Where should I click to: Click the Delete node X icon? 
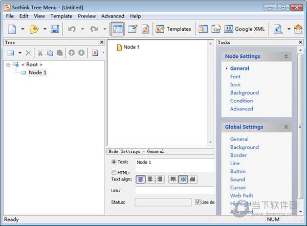pos(28,53)
